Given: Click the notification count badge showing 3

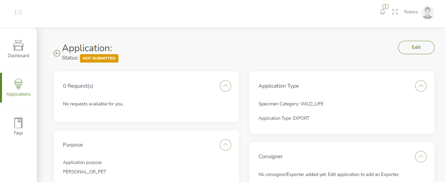Looking at the screenshot, I should pos(385,6).
